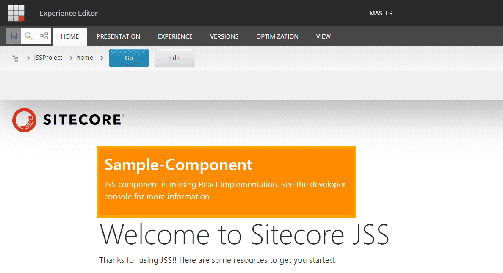The width and height of the screenshot is (503, 273).
Task: Open the OPTIMIZATION tab
Action: [x=277, y=36]
